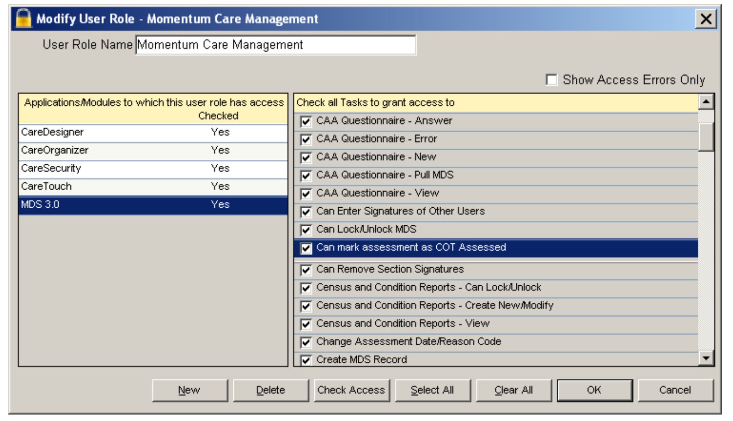
Task: Click the New button
Action: coord(189,391)
